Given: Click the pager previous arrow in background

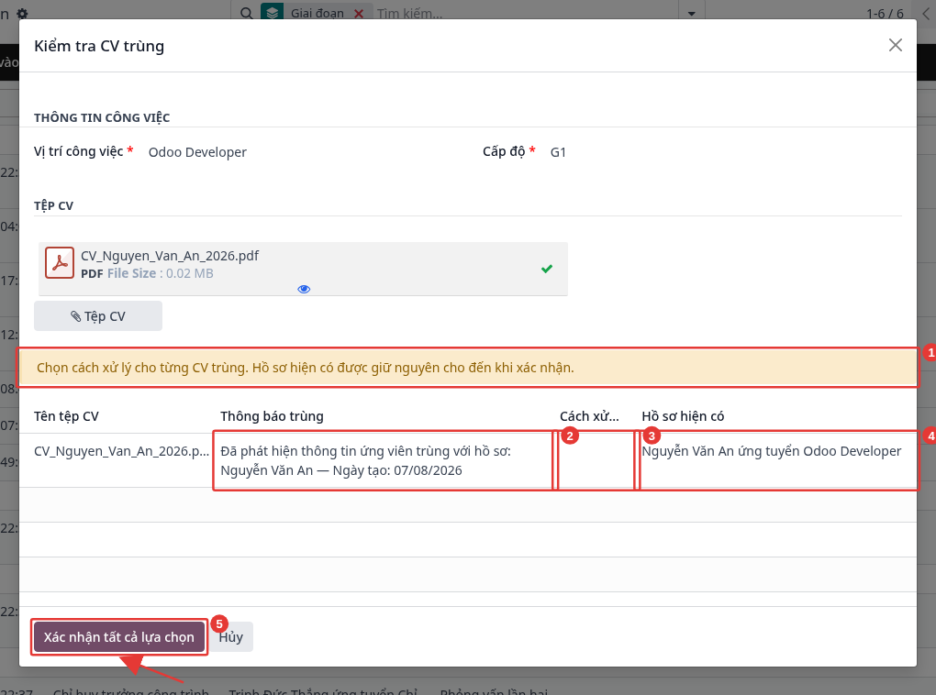Looking at the screenshot, I should click(926, 13).
